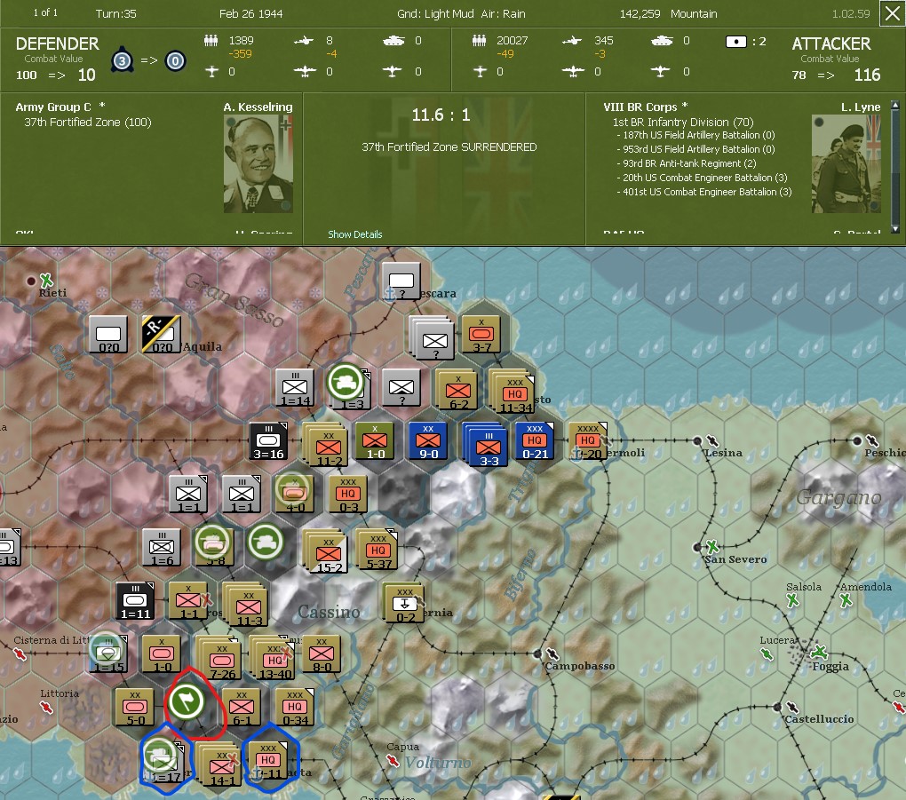Screen dimensions: 906x800
Task: Click '1st BR Infantry Division (70)' entry
Action: 683,123
